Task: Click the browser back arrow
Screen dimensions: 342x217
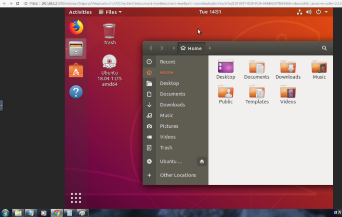Action: (4, 3)
